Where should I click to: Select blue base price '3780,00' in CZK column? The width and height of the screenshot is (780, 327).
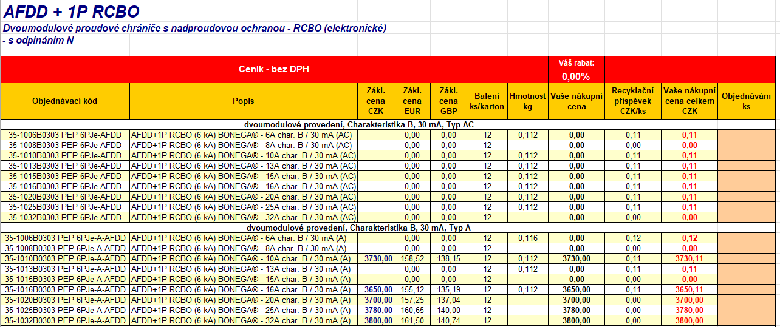point(376,310)
